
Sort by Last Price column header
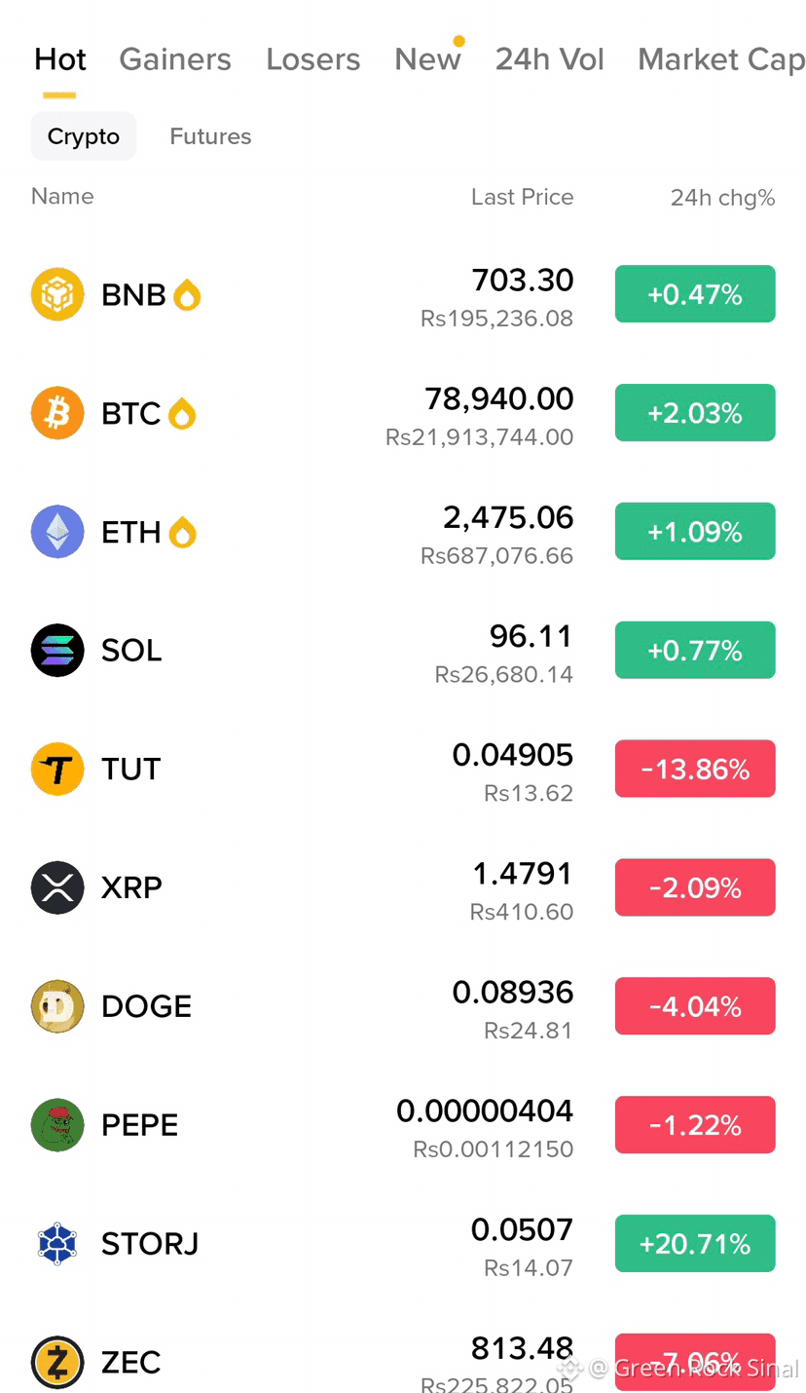point(522,197)
